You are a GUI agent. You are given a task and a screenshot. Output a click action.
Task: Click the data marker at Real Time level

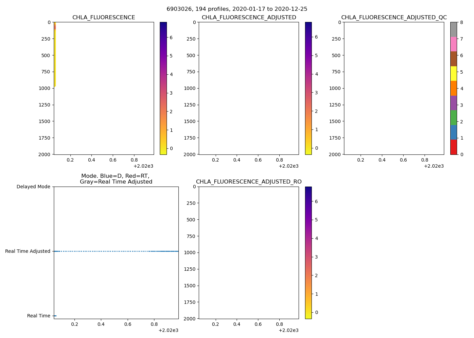pos(55,316)
